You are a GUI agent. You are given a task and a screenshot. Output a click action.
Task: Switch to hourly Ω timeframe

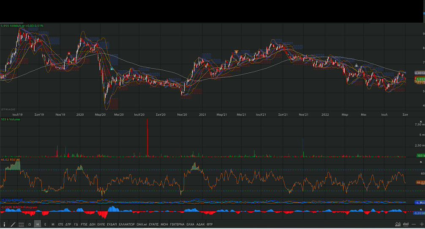click(x=30, y=224)
